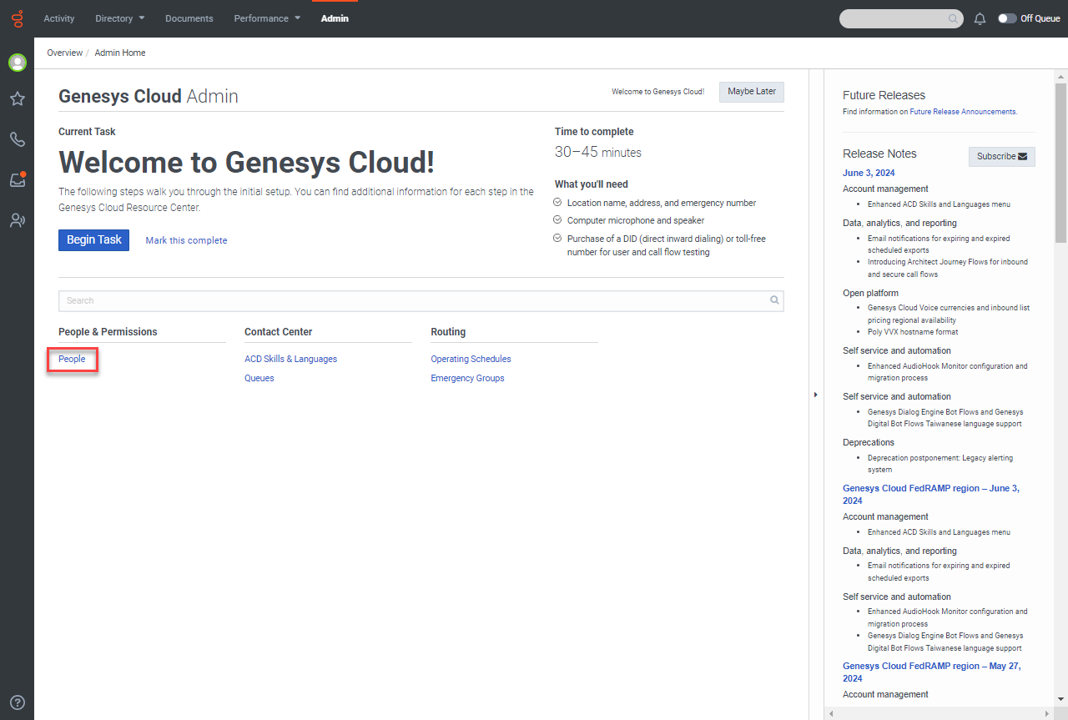The height and width of the screenshot is (720, 1068).
Task: Open the People link
Action: click(72, 359)
